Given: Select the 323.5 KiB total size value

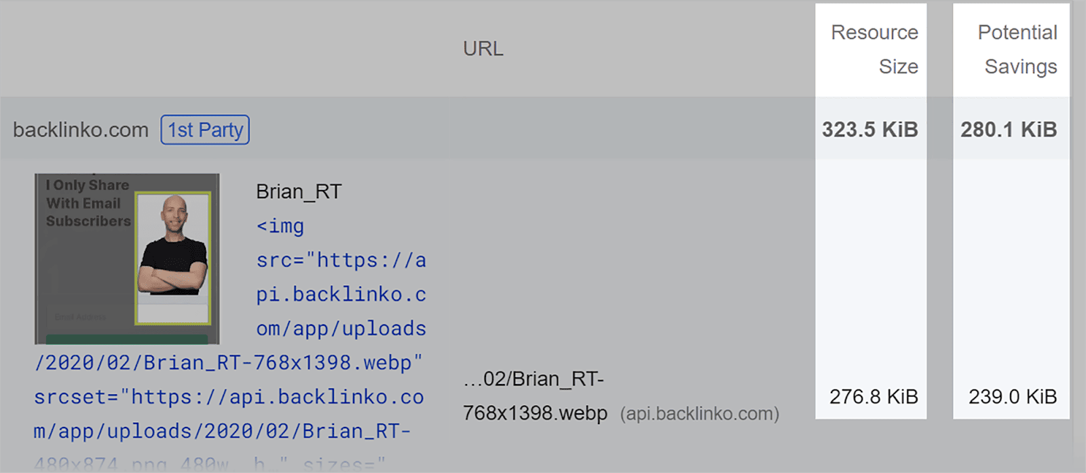Looking at the screenshot, I should 869,129.
